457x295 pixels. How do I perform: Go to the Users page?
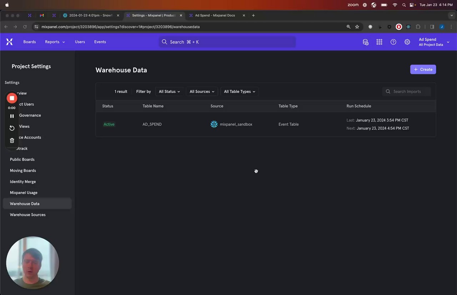point(80,42)
